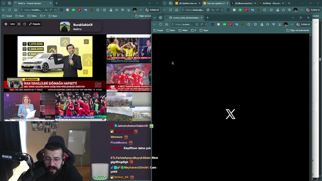Open browser essentials heart in Multi tv toolbar

pos(123,10)
